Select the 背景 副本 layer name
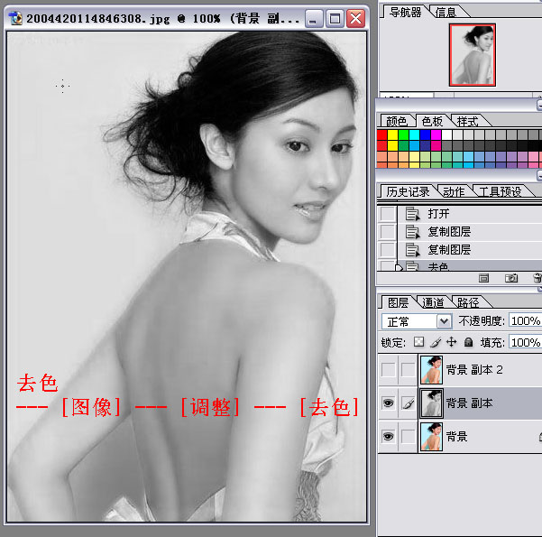The height and width of the screenshot is (537, 542). [x=469, y=403]
